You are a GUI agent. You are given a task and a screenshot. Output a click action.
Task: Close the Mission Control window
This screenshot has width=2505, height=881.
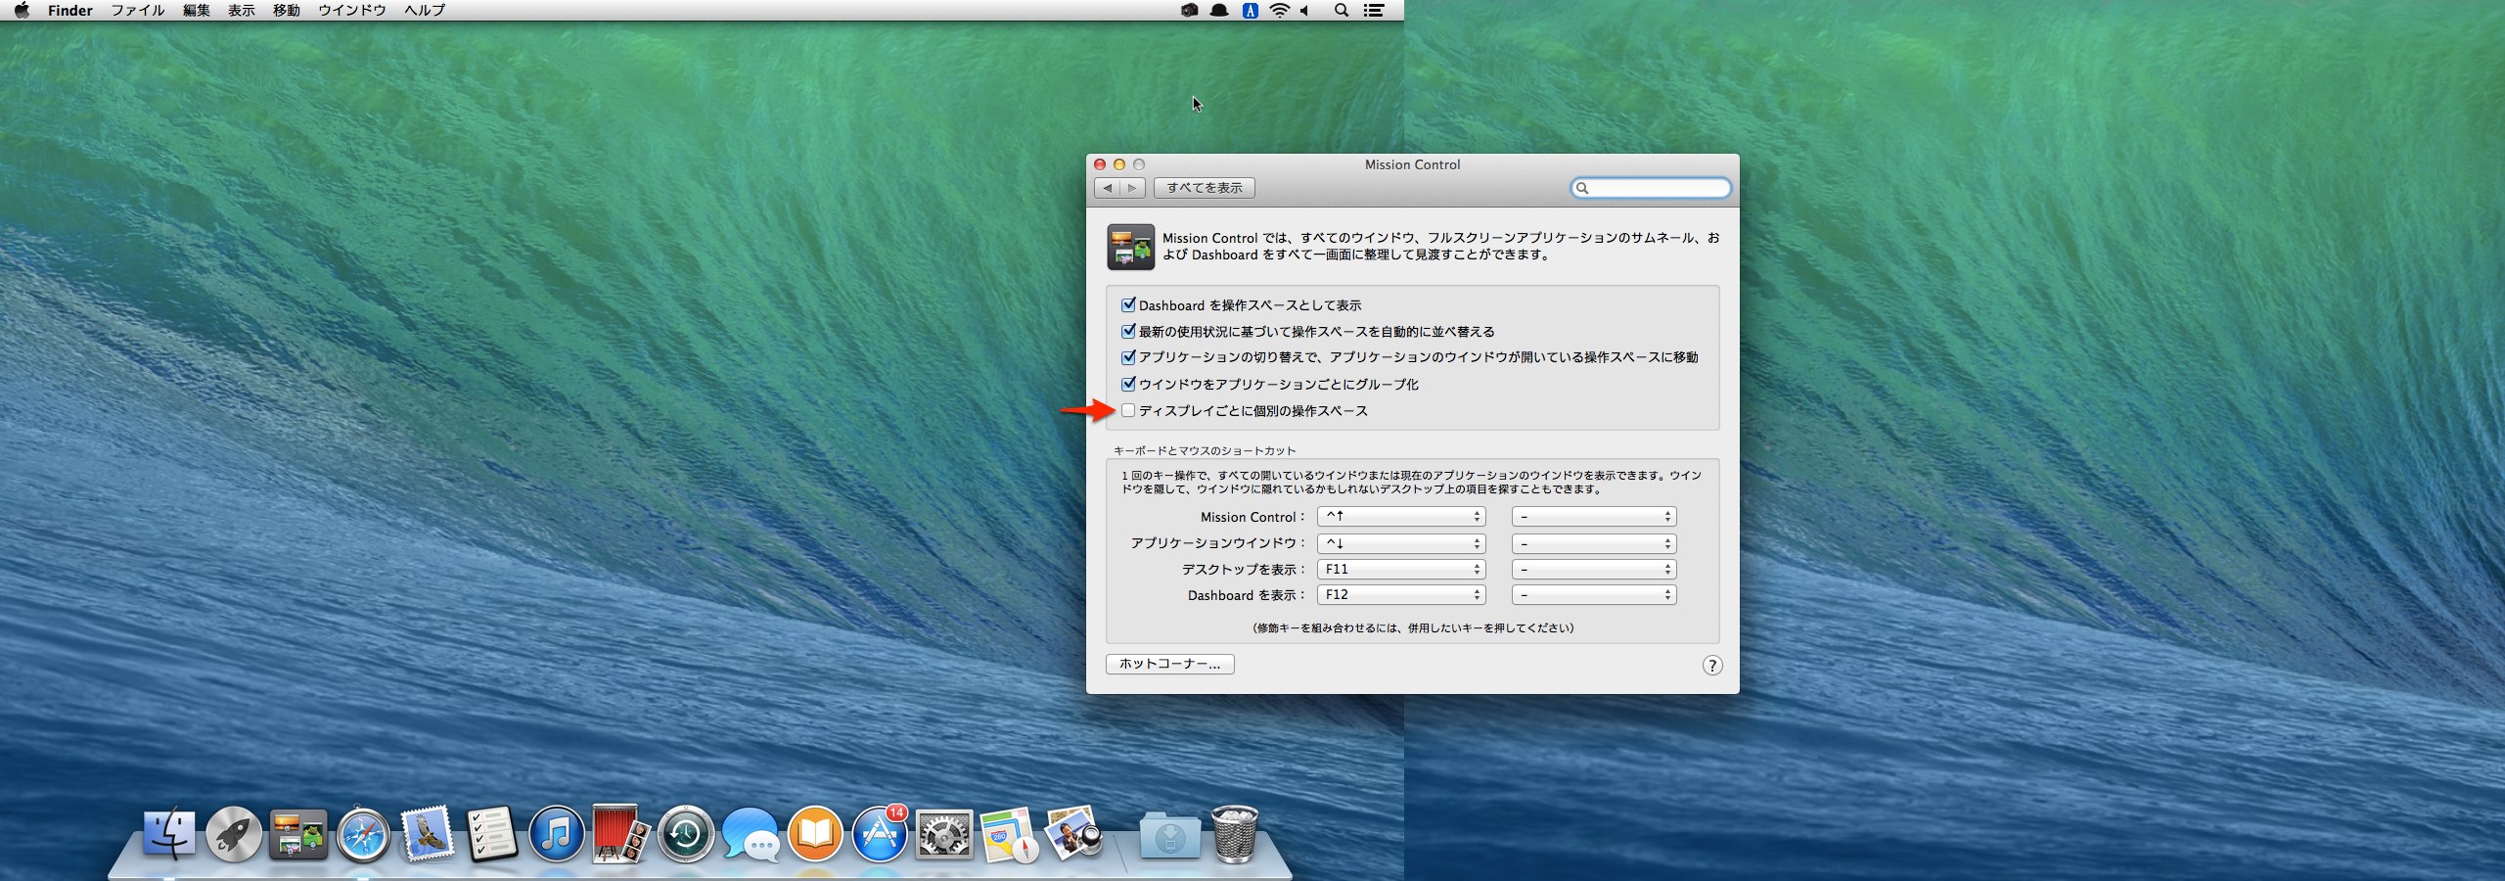pos(1100,164)
